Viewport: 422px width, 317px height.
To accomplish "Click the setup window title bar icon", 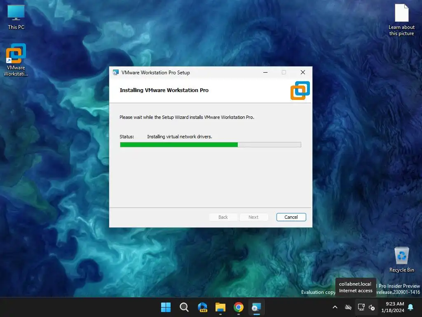I will click(x=116, y=73).
